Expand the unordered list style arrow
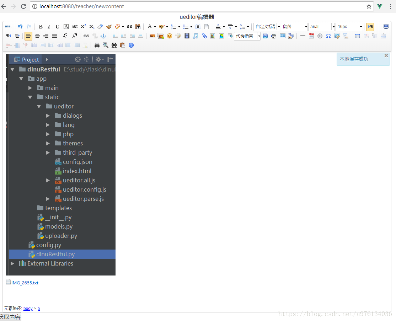396x321 pixels. [192, 27]
